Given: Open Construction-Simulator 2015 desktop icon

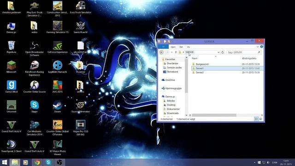Looking at the screenshot, I should [57, 9].
